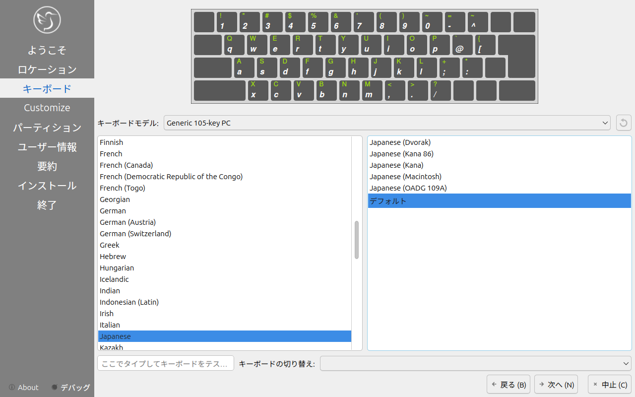Open the About dialog

(23, 388)
